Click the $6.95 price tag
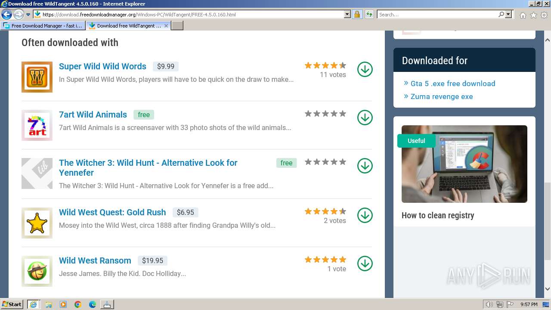 tap(186, 212)
